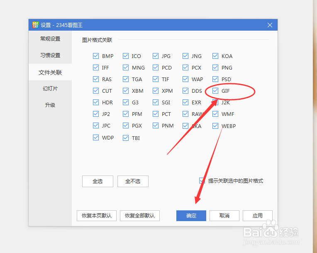Toggle the JPG format checkbox
The height and width of the screenshot is (253, 317).
pyautogui.click(x=156, y=56)
